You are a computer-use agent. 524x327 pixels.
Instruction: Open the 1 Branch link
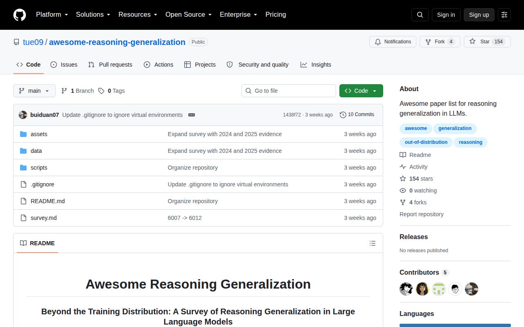click(77, 91)
